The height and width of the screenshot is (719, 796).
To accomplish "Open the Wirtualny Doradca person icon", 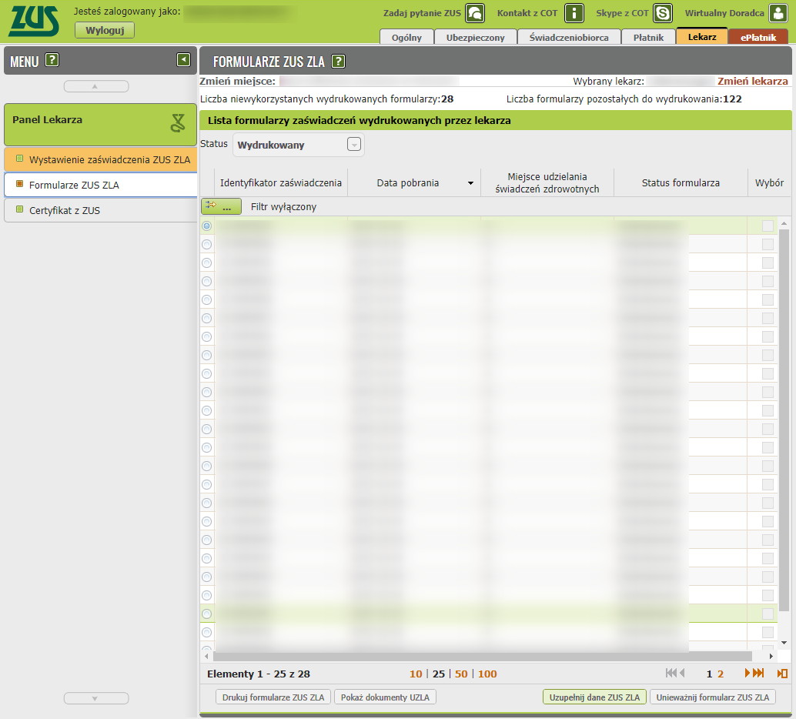I will [x=778, y=12].
